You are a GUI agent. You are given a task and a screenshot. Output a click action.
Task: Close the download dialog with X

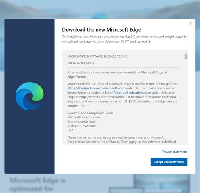[x=191, y=24]
